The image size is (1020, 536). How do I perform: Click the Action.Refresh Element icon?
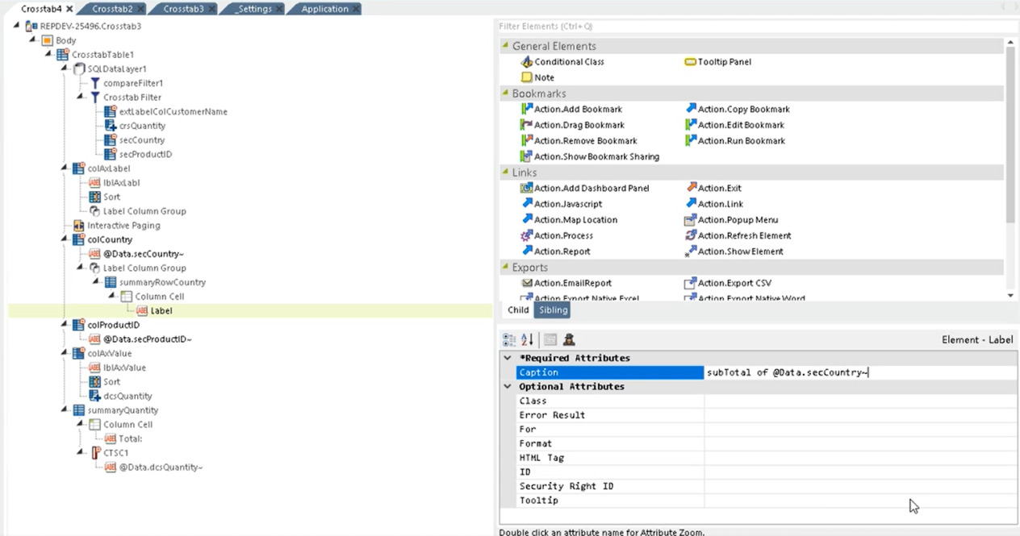coord(691,235)
